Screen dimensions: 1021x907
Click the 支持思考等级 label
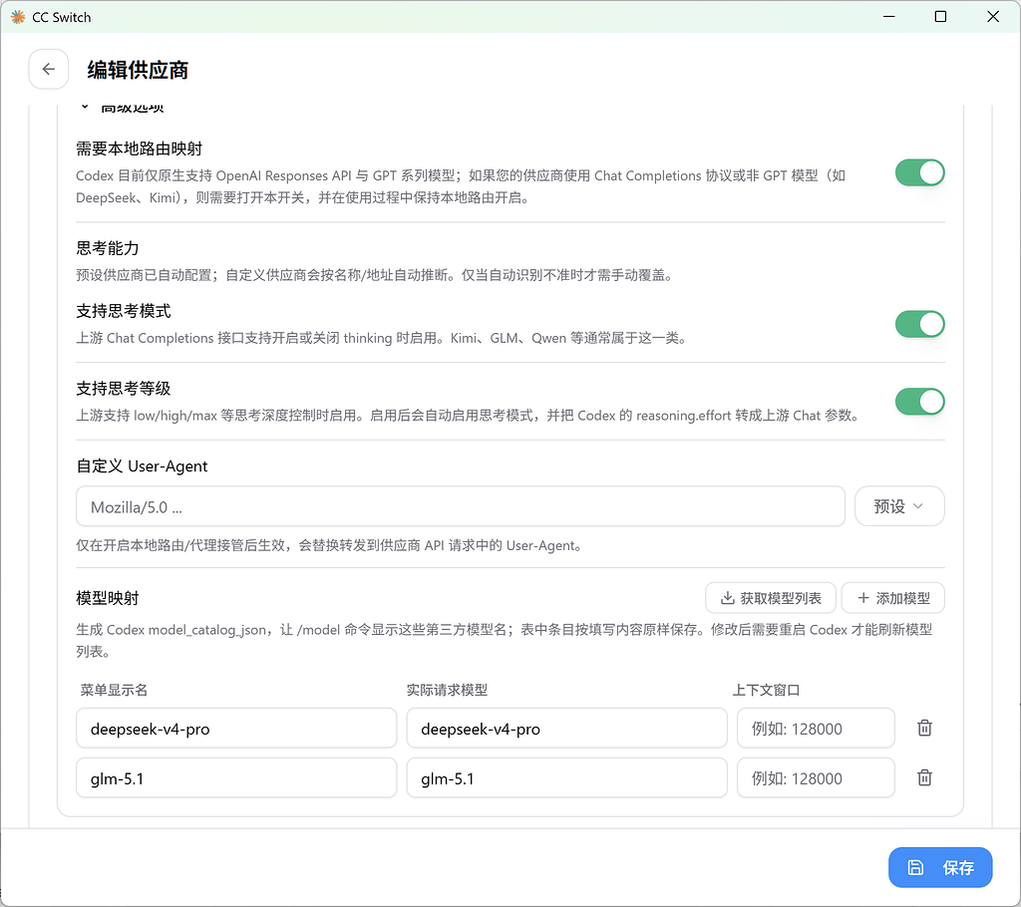tap(123, 389)
